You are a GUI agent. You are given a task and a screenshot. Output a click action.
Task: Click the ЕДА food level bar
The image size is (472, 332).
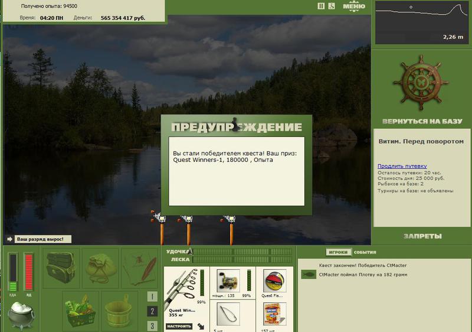click(12, 272)
